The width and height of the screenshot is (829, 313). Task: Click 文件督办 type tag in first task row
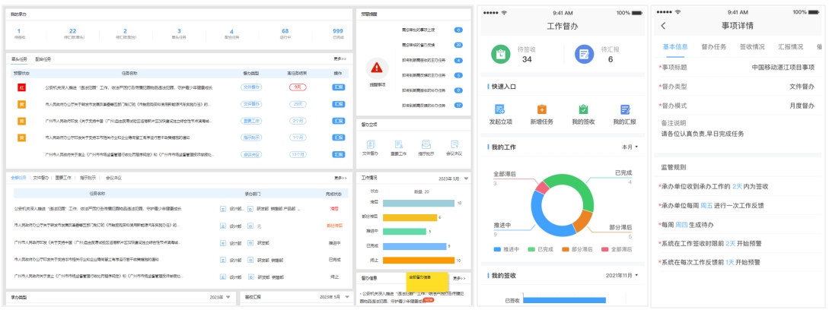coord(251,87)
